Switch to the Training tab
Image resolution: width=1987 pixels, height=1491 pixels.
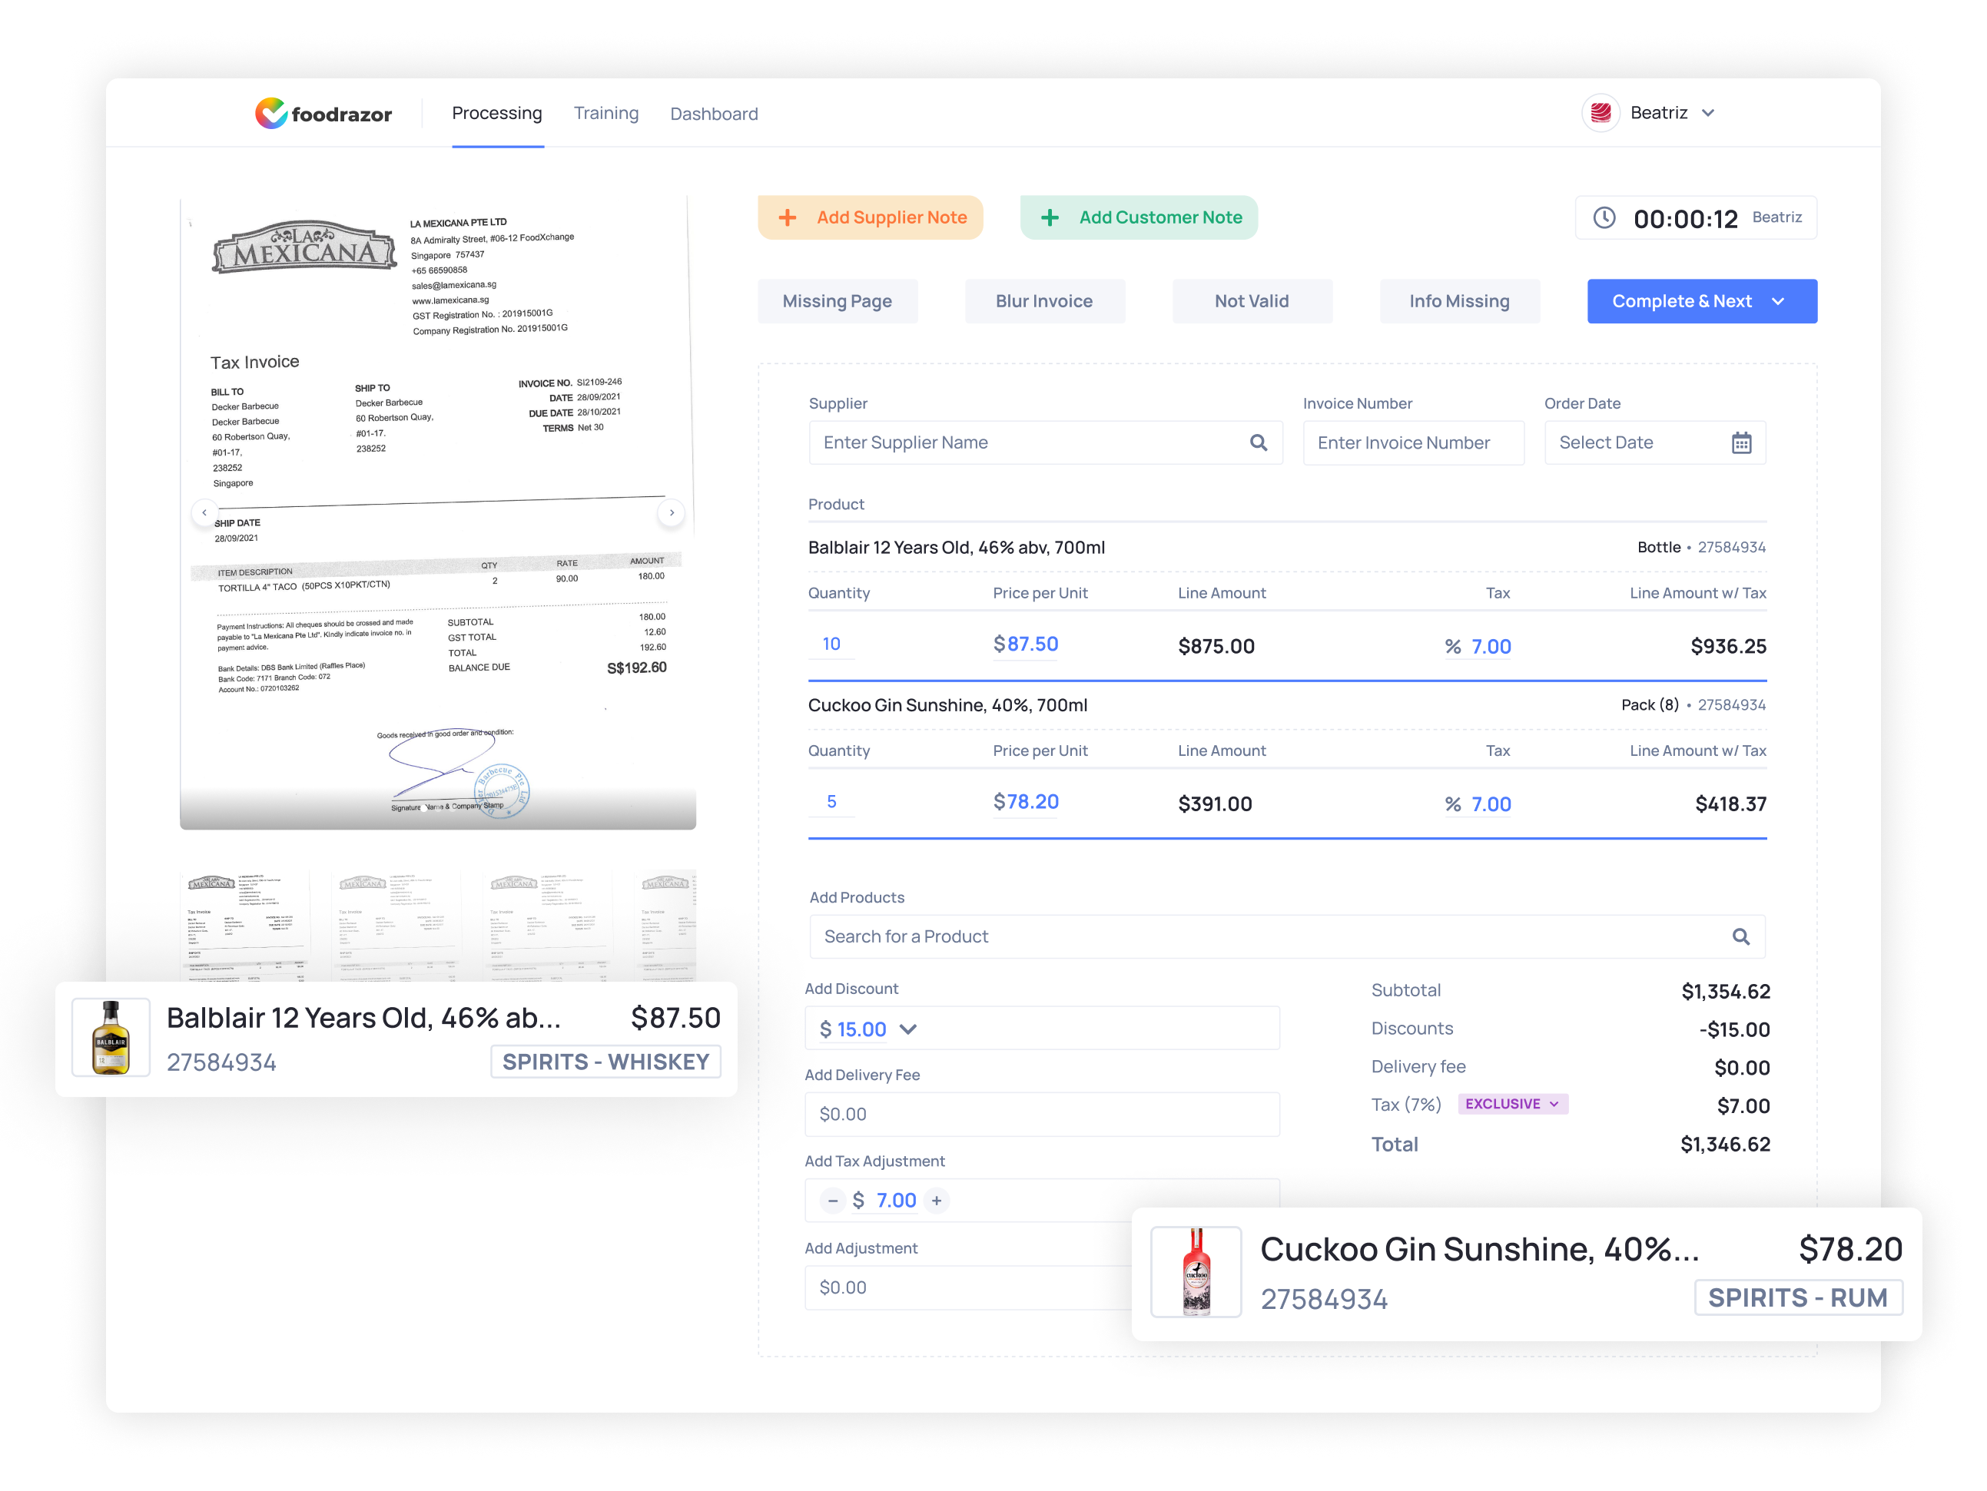click(x=606, y=113)
